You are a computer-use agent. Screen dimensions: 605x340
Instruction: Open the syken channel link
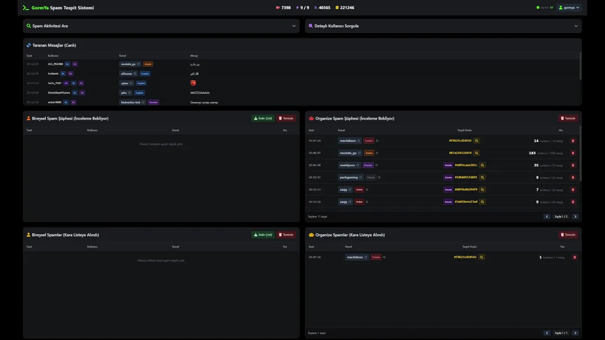[x=127, y=83]
